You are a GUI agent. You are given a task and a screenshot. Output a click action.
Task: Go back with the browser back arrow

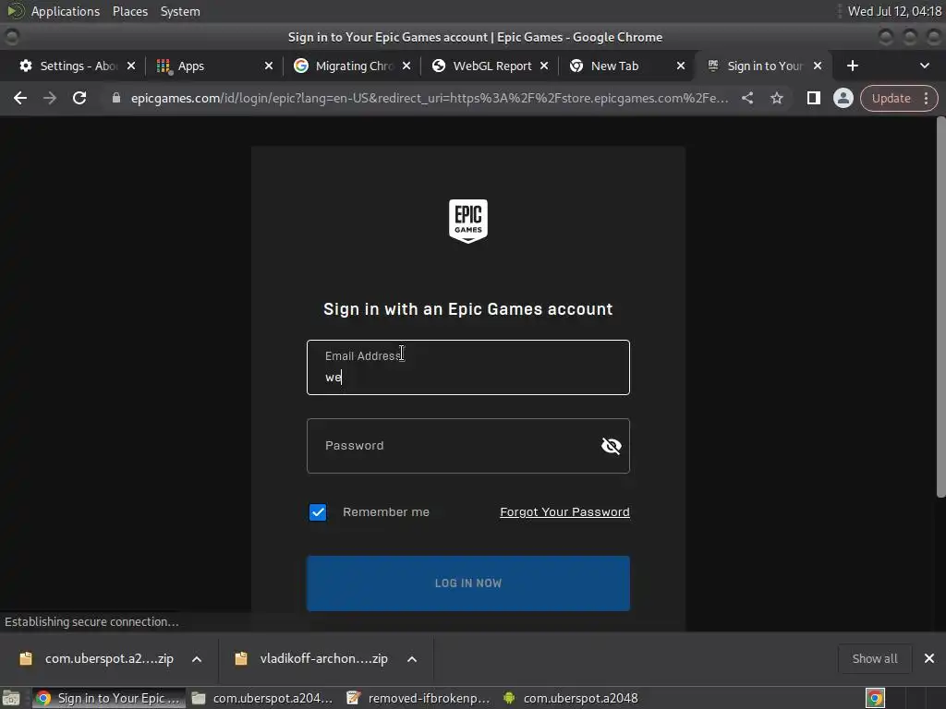20,98
